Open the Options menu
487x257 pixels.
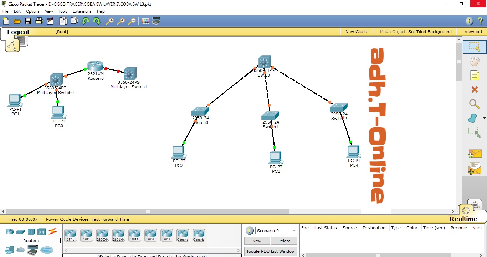[x=33, y=11]
